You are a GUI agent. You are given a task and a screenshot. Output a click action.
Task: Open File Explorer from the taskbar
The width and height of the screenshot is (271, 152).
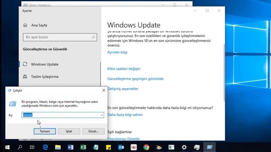[58, 147]
